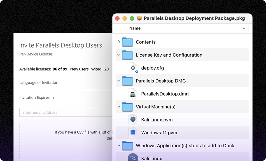Select the Name column header

click(x=135, y=28)
